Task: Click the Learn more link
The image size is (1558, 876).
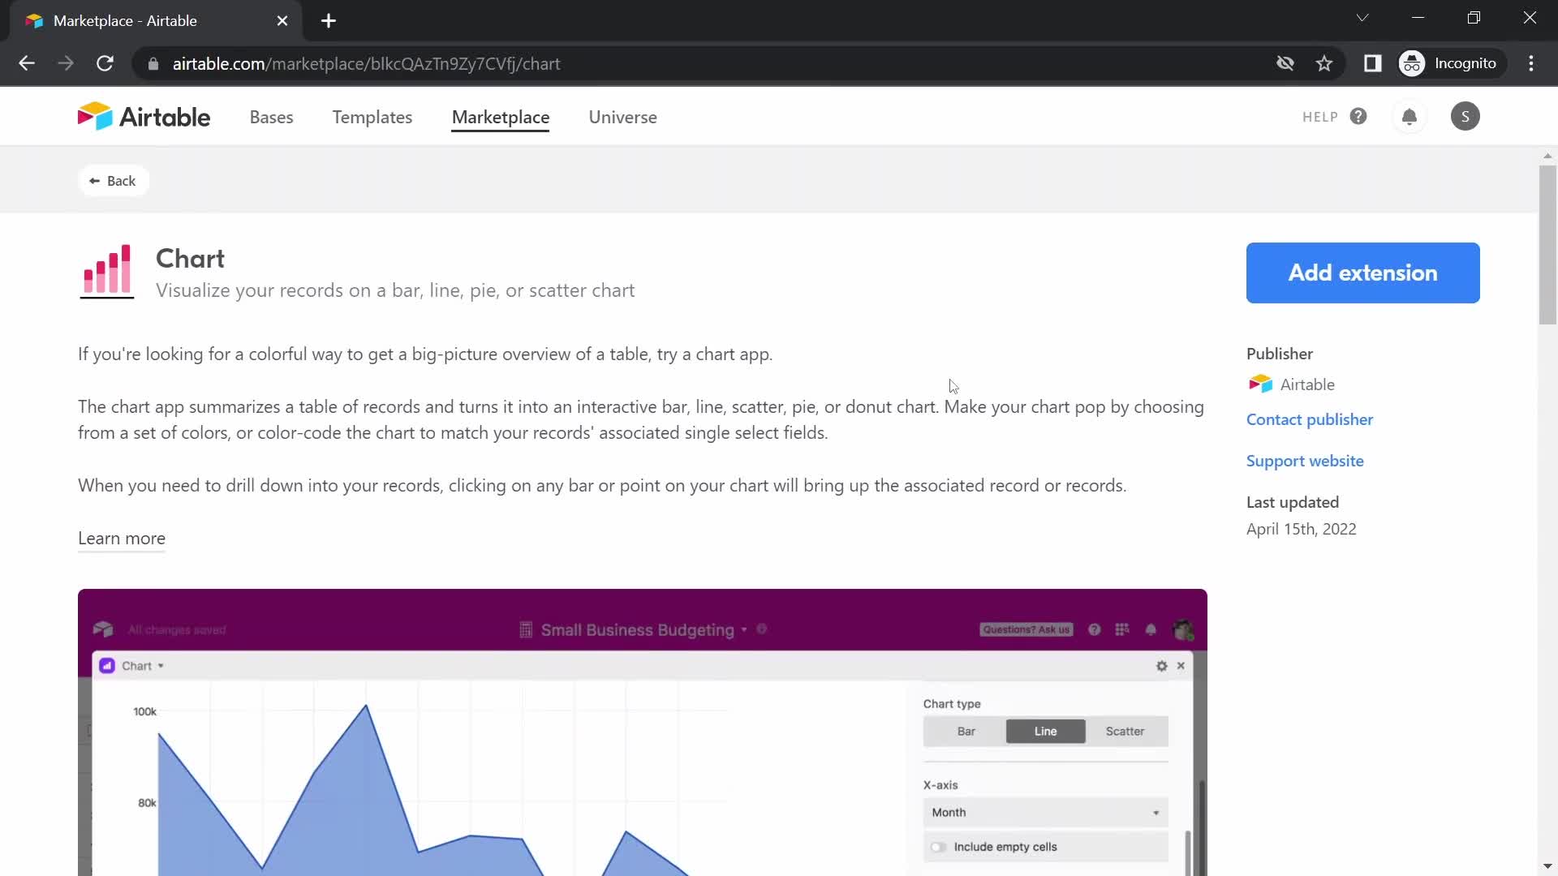Action: coord(121,538)
